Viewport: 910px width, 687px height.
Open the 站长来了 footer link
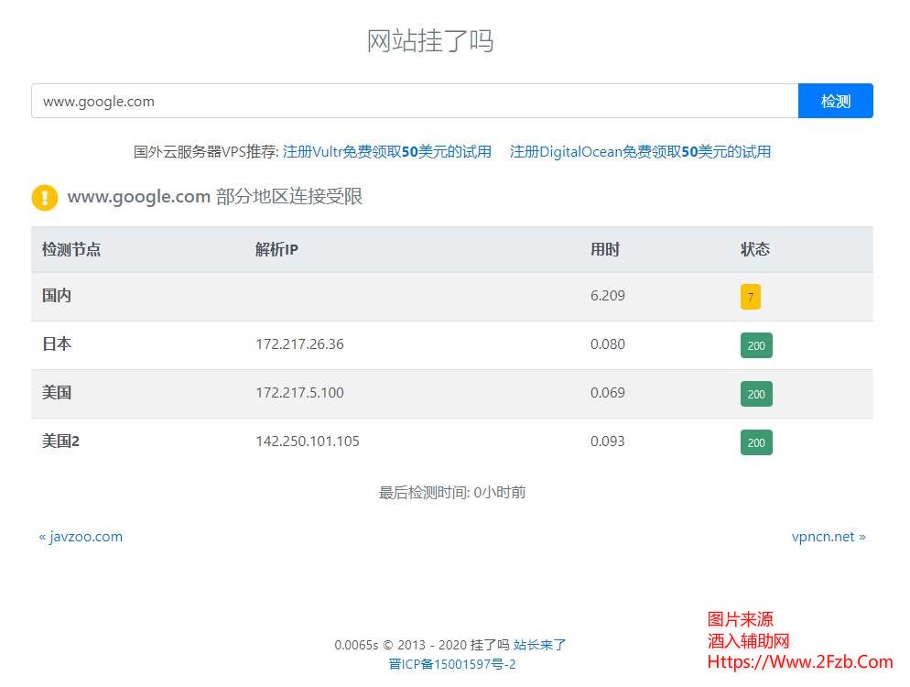540,645
